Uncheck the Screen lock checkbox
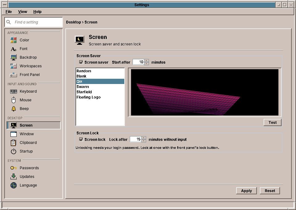Viewport: 296px width, 210px height. 81,140
